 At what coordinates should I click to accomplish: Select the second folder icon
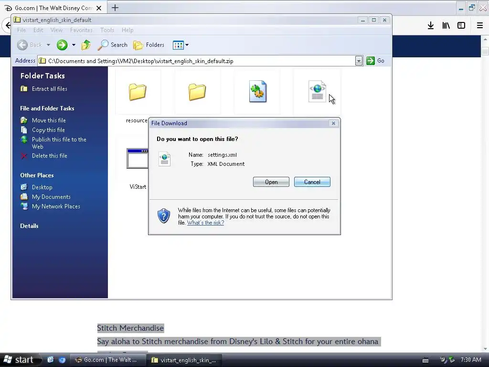coord(197,92)
